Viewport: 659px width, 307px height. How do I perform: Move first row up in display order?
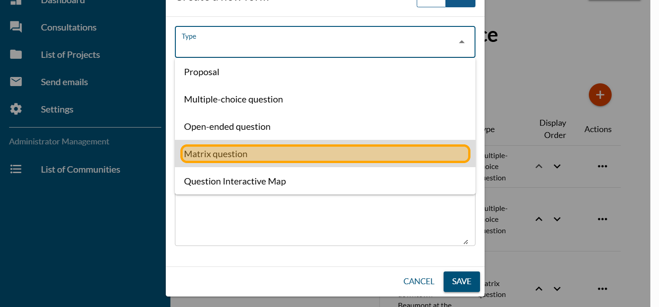[539, 166]
